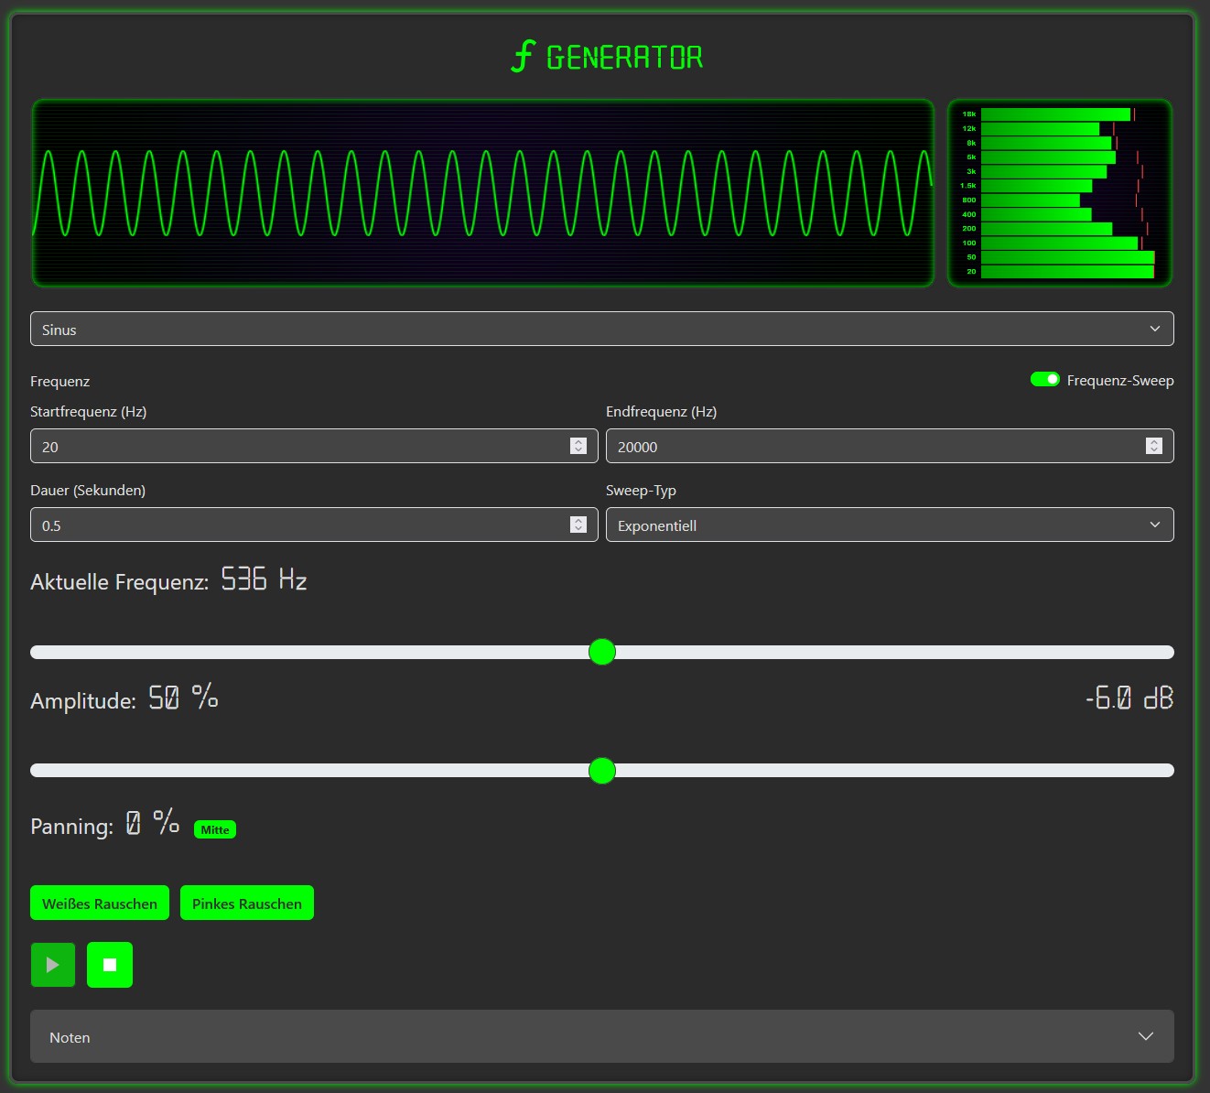Enable the Frequenz-Sweep toggle

[x=1044, y=378]
